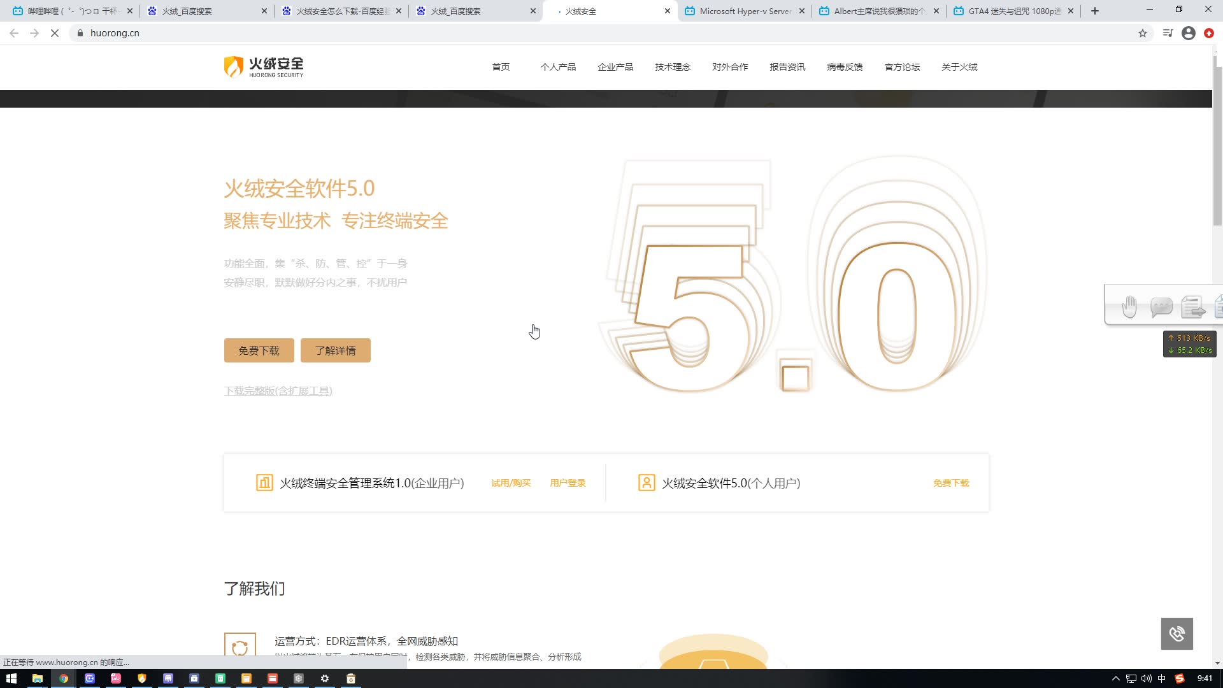This screenshot has width=1223, height=688.
Task: Switch to the 火绒安全怎么下载-百度经验 tab
Action: (x=342, y=11)
